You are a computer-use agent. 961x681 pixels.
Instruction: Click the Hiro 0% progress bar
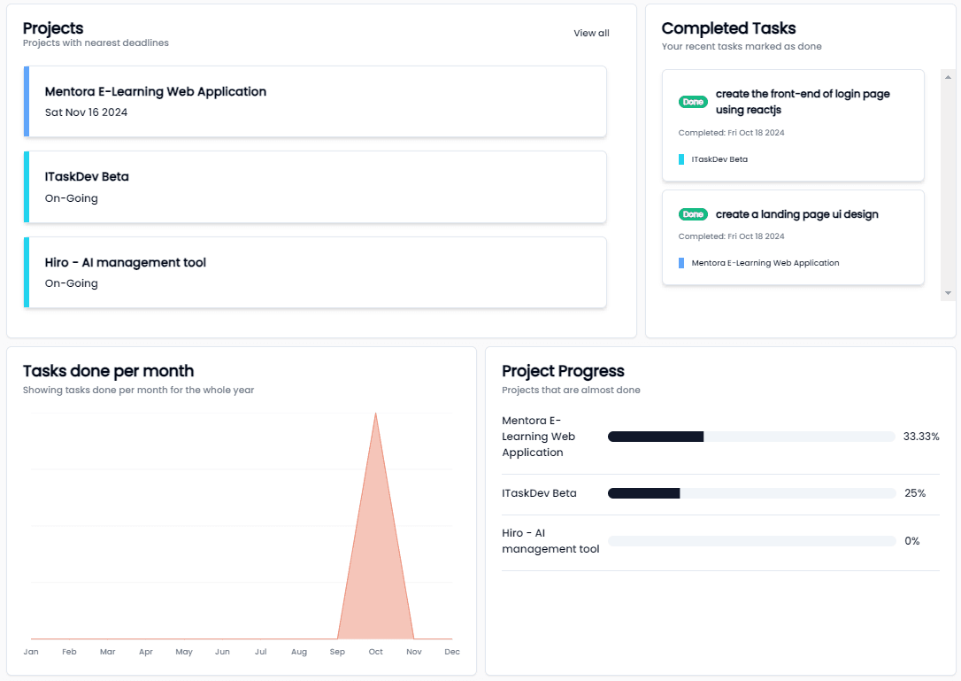[x=751, y=541]
